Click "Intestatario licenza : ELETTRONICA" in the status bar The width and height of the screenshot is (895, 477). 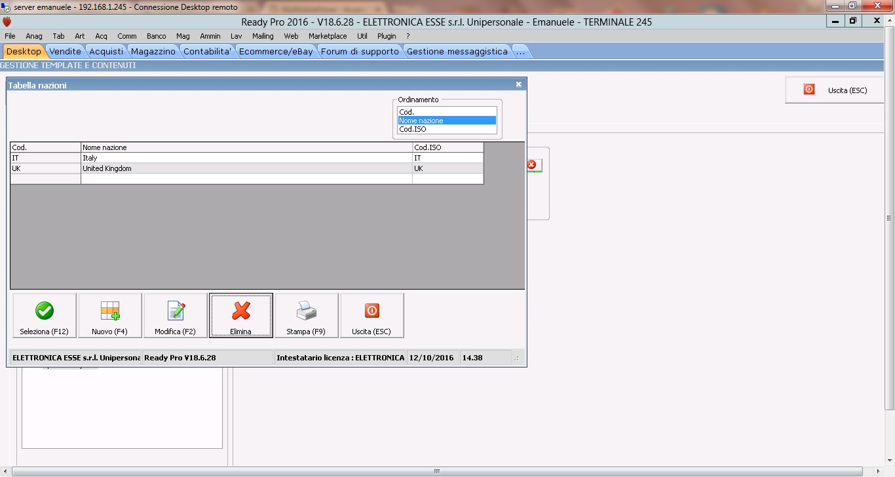[x=340, y=358]
